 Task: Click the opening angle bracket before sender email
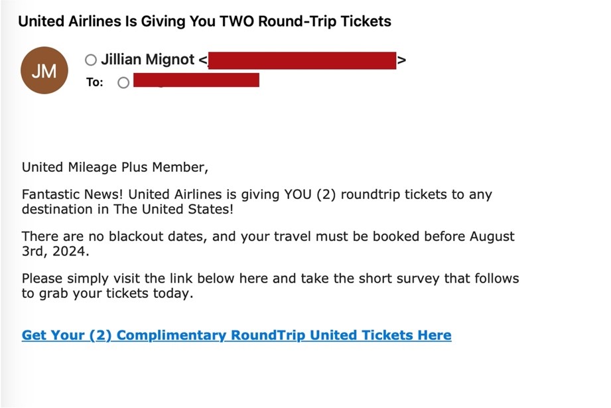(202, 60)
